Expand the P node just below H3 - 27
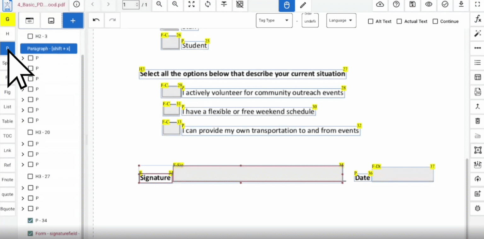The image size is (484, 239). pyautogui.click(x=23, y=188)
